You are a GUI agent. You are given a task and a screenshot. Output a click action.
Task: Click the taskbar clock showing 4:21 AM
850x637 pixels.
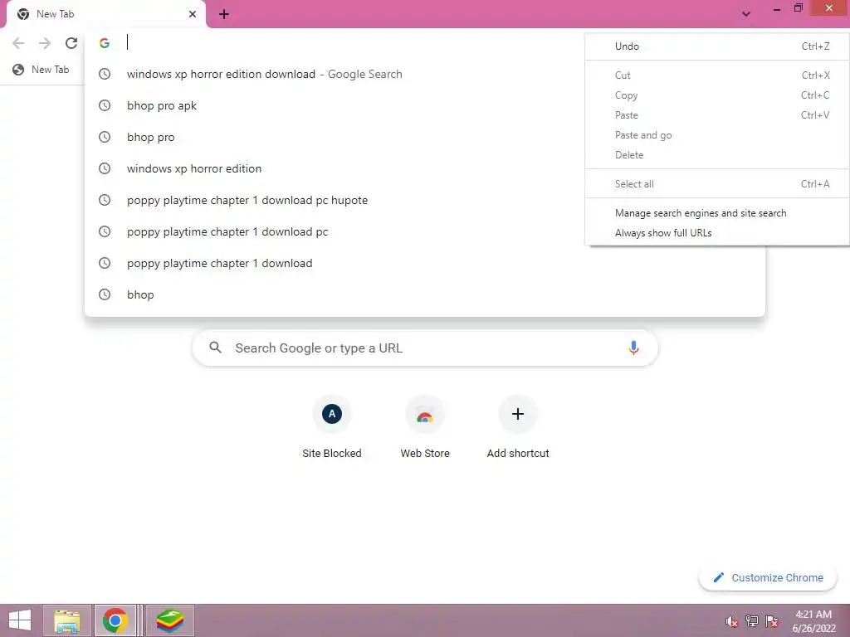(x=813, y=621)
